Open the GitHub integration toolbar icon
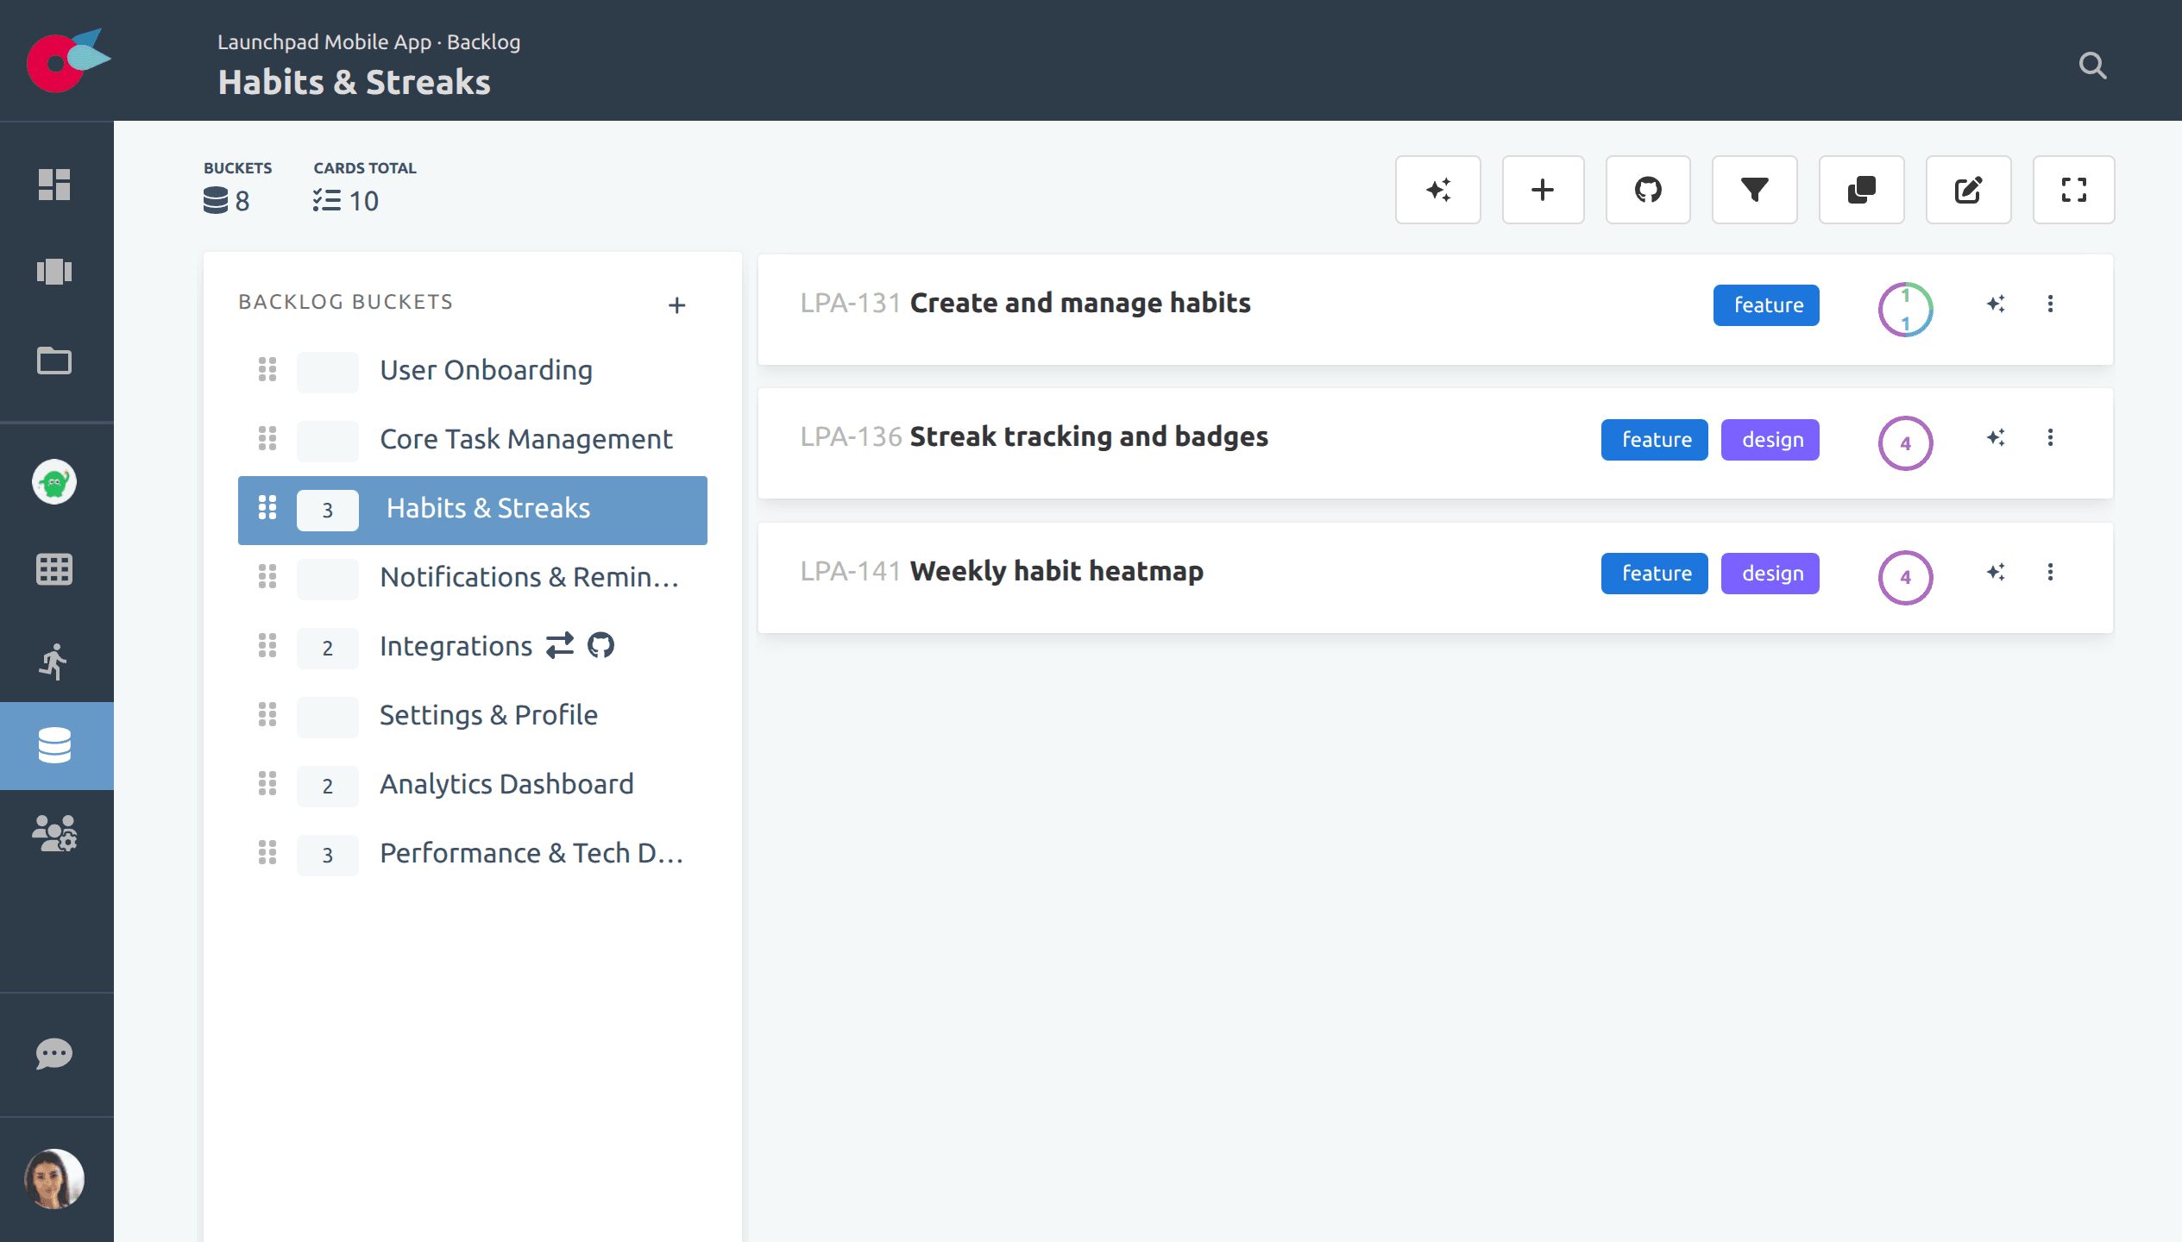 (x=1649, y=190)
